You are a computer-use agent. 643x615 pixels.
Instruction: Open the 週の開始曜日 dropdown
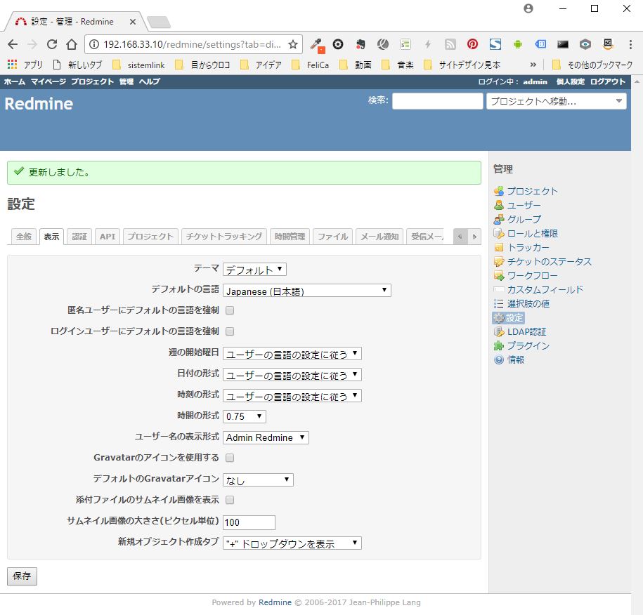click(292, 353)
